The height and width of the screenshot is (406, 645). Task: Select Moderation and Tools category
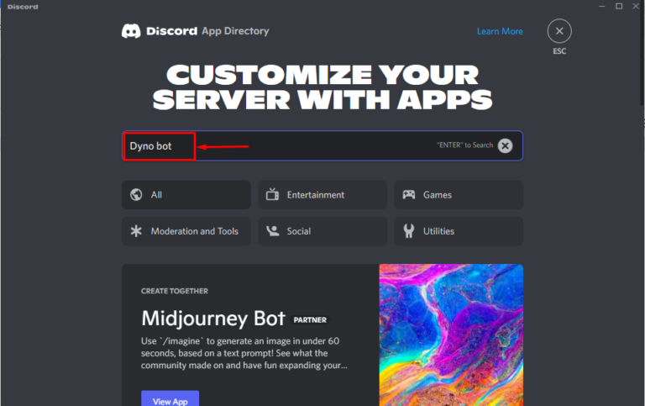point(186,231)
